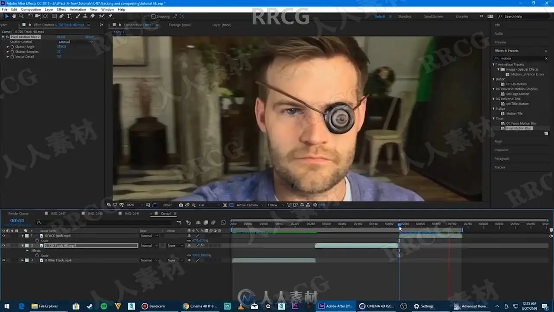
Task: Hide the 0 Wire Track.mp4 layer video
Action: pos(3,260)
